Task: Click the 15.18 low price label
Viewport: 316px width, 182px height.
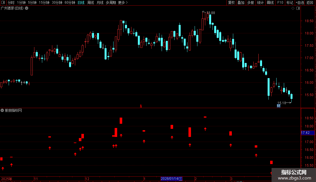Action: click(282, 103)
